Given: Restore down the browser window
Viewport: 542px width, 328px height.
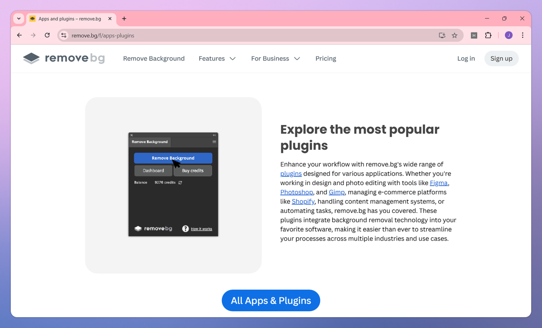Looking at the screenshot, I should tap(505, 18).
